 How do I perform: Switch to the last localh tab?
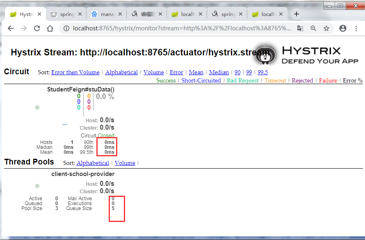coord(267,14)
